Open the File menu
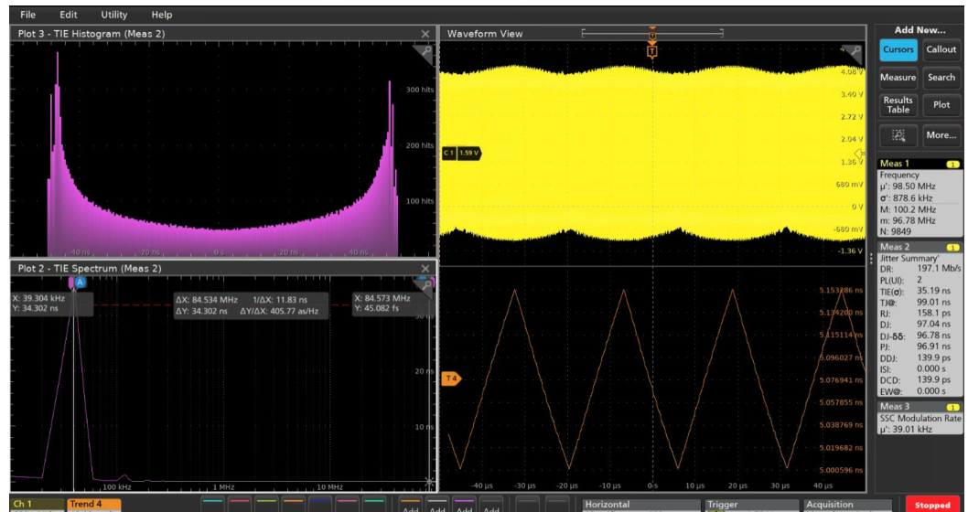Viewport: 968px width, 512px height. (x=27, y=15)
